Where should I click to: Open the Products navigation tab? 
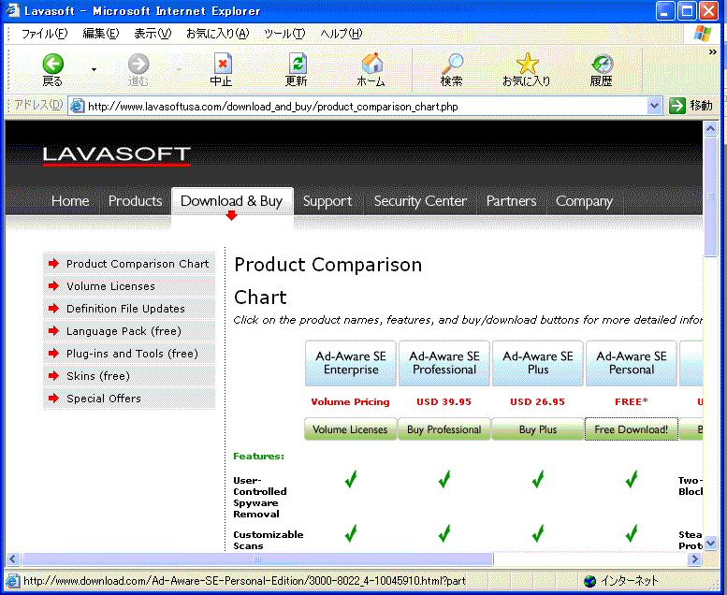(136, 201)
